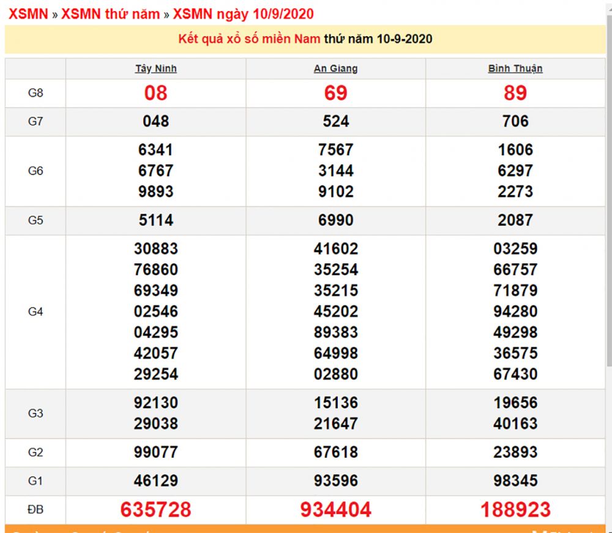The image size is (612, 533).
Task: Select G7 value 048
Action: pyautogui.click(x=155, y=121)
